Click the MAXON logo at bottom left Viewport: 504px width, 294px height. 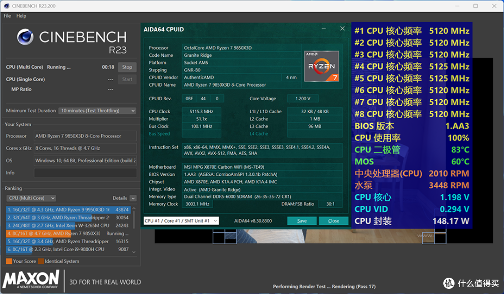tap(31, 280)
